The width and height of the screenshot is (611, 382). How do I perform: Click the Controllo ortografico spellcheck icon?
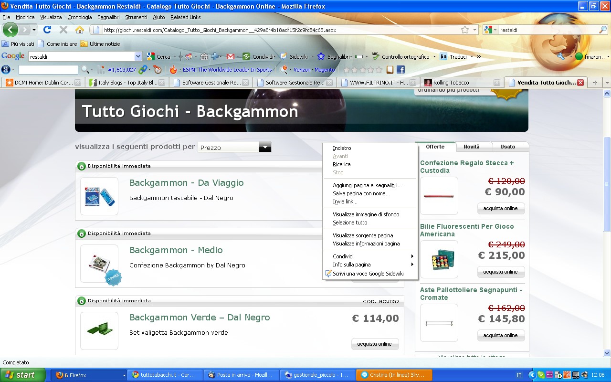375,56
